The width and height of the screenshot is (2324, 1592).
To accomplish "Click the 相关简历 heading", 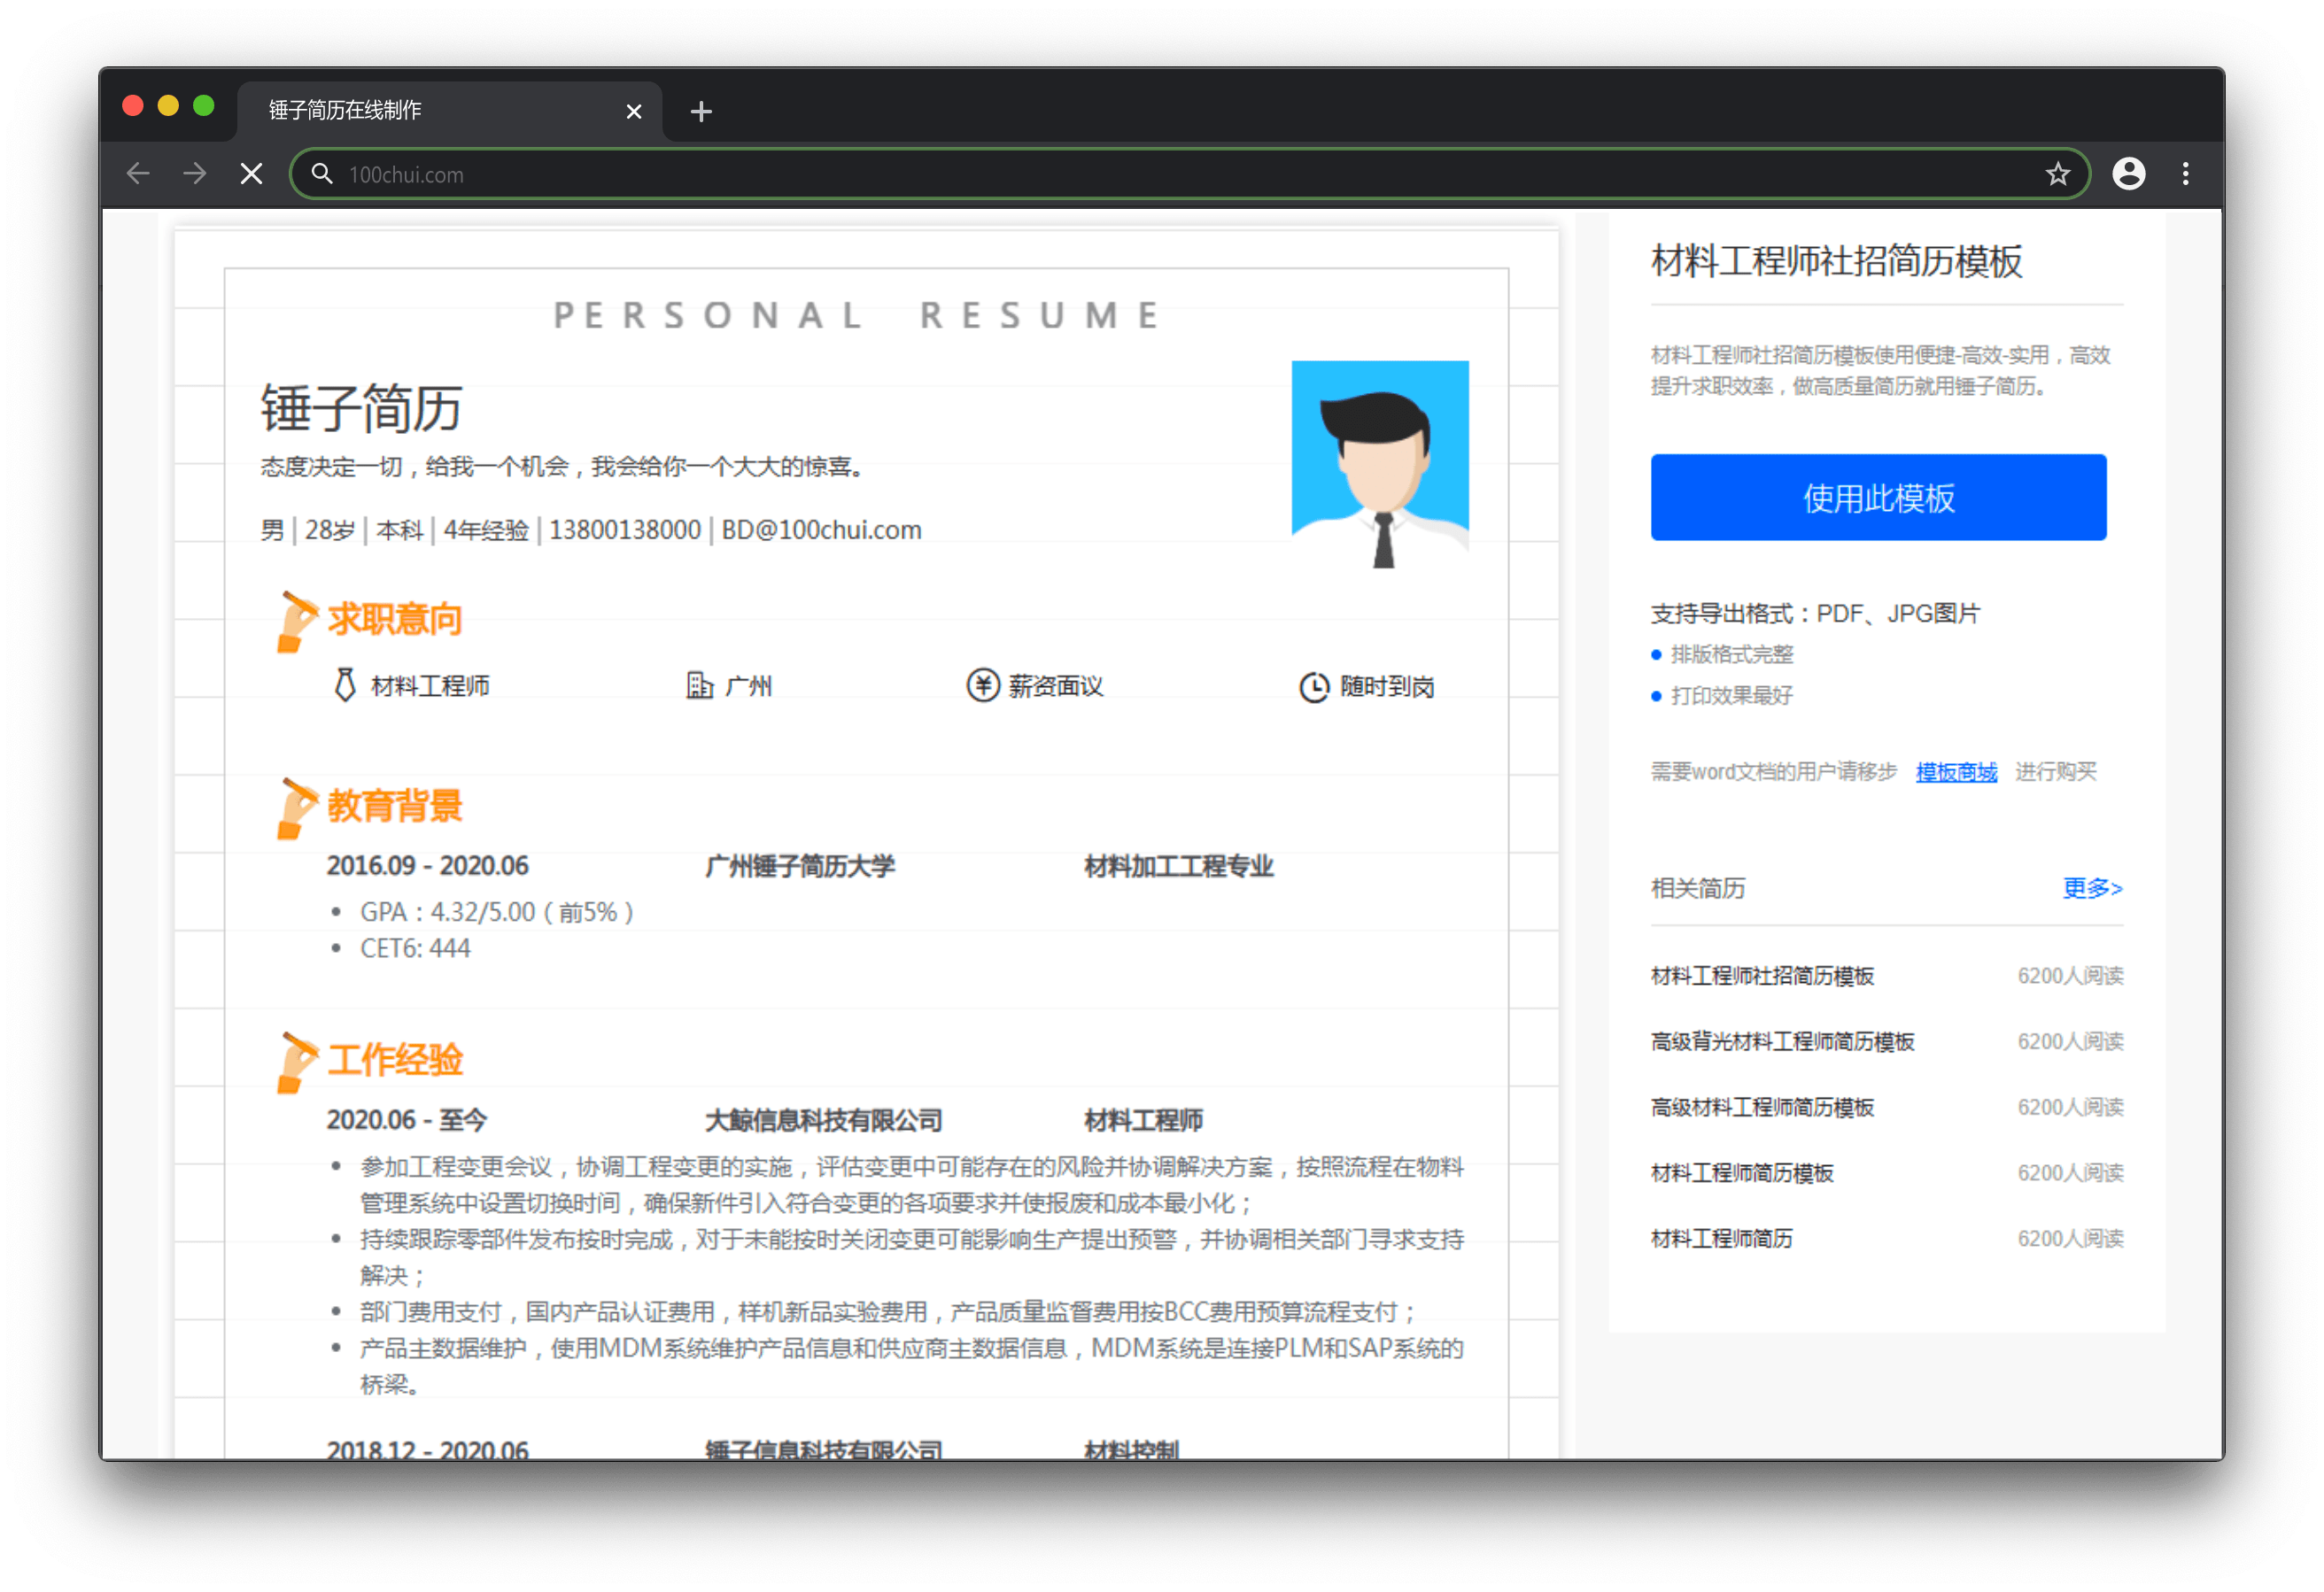I will coord(1697,888).
